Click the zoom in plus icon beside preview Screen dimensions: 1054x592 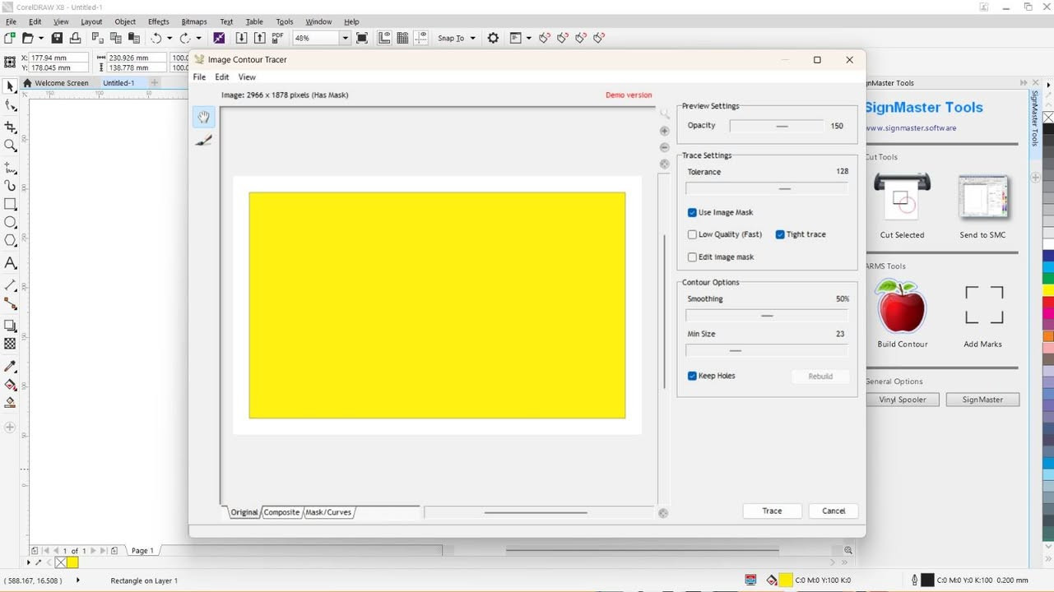665,131
